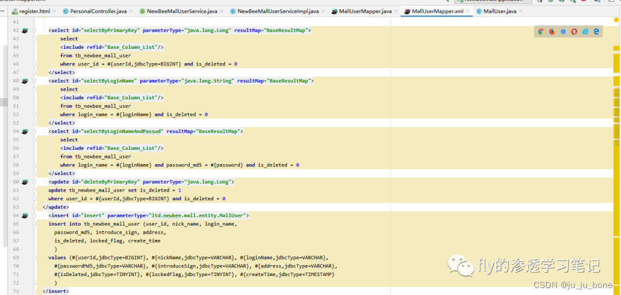
Task: Close the MallUserMapper.java tab
Action: pos(396,11)
